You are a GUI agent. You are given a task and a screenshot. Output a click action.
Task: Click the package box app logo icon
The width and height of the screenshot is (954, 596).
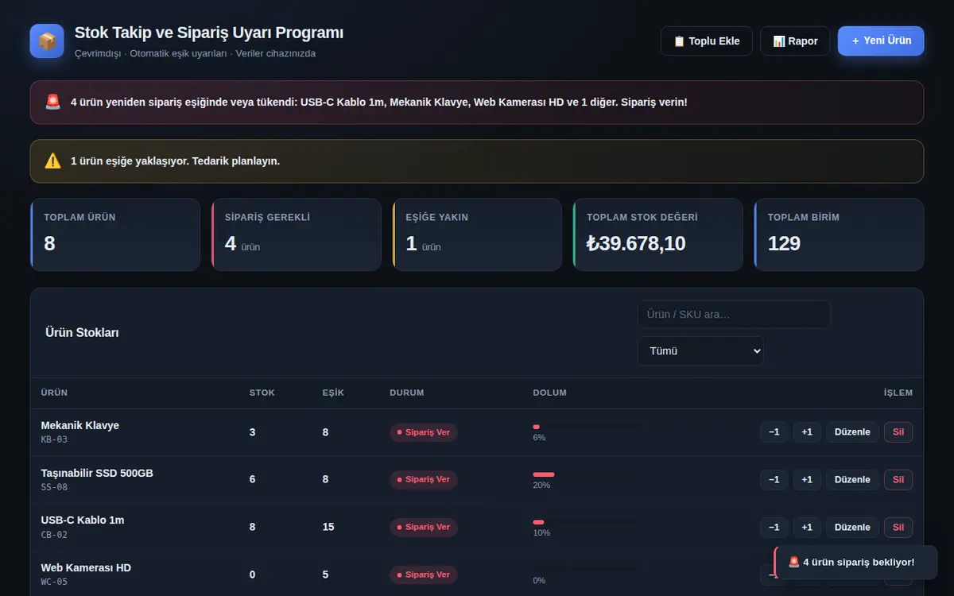pos(47,41)
